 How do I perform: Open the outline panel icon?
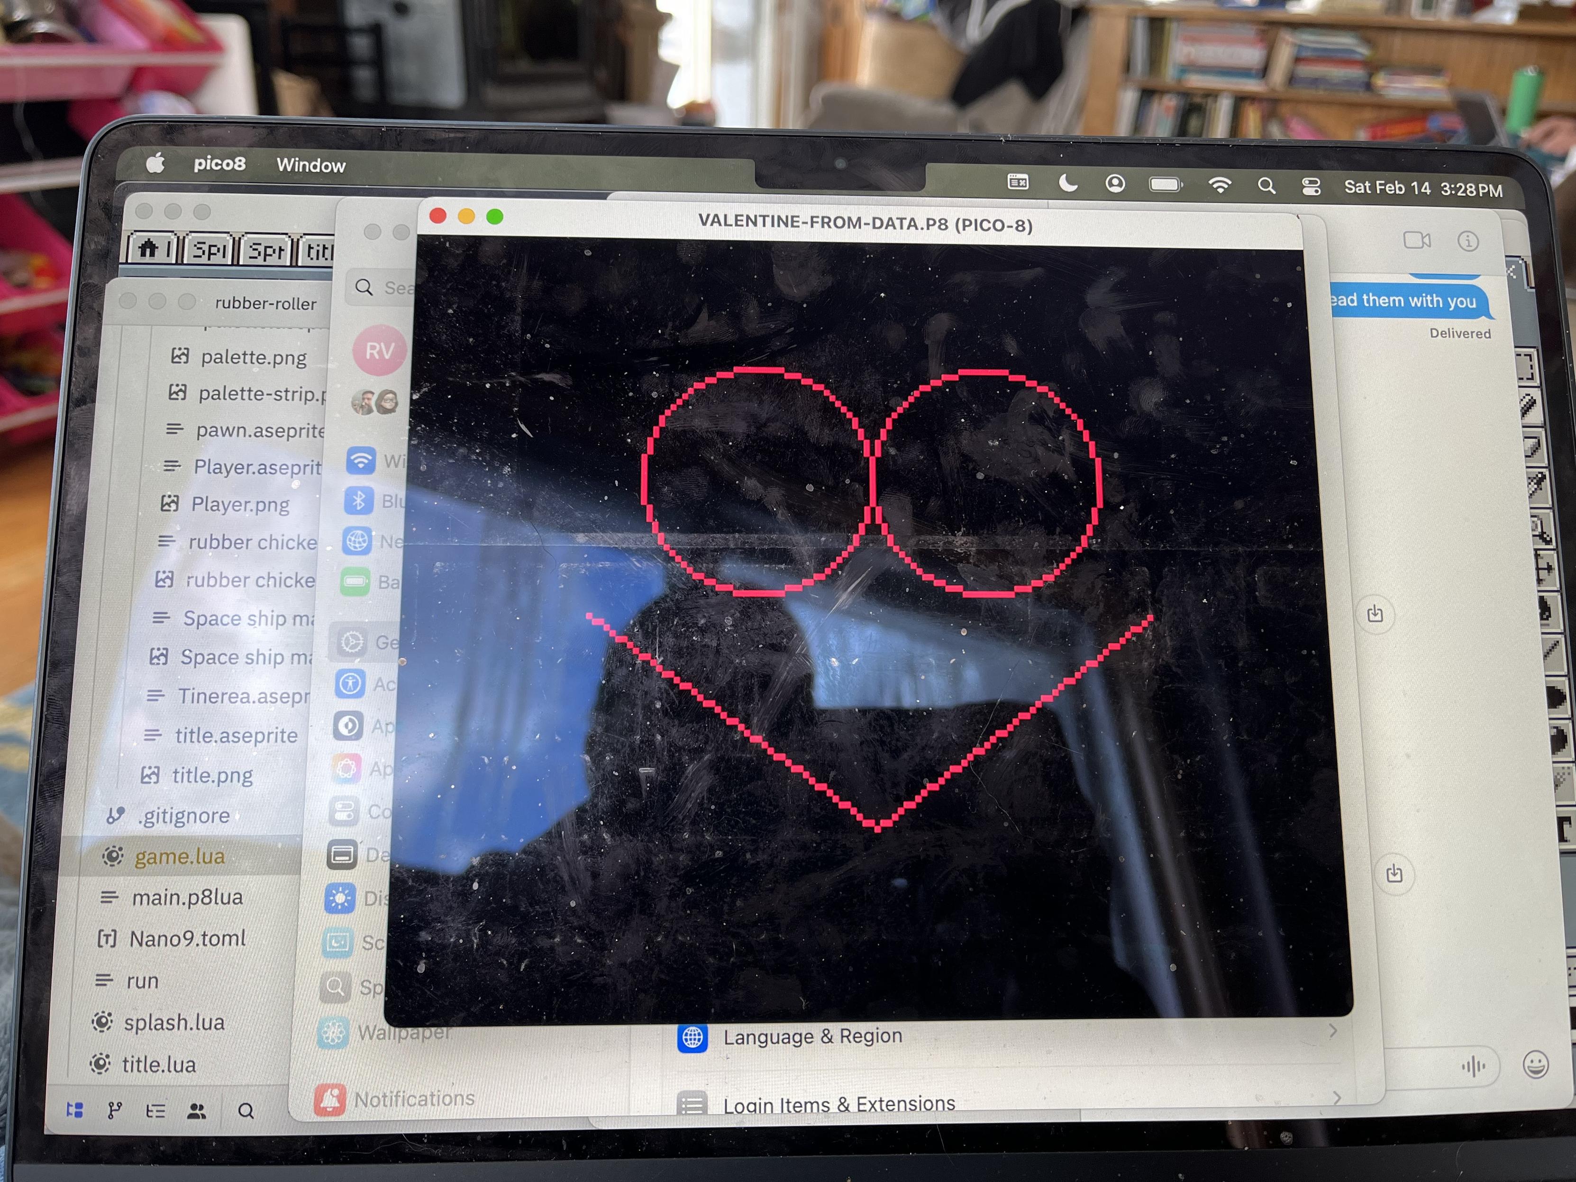click(155, 1111)
